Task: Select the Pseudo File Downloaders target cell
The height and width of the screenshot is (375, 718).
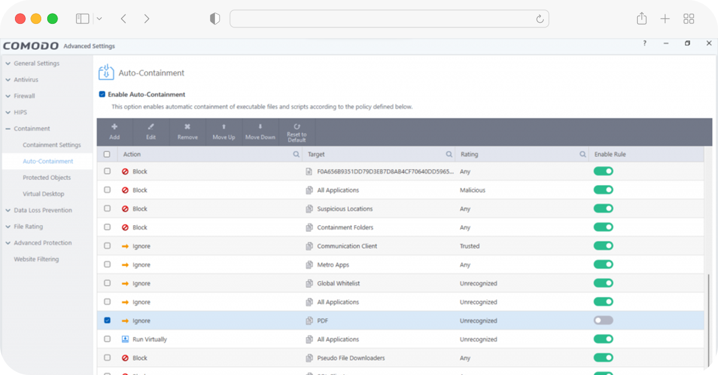Action: (x=351, y=358)
